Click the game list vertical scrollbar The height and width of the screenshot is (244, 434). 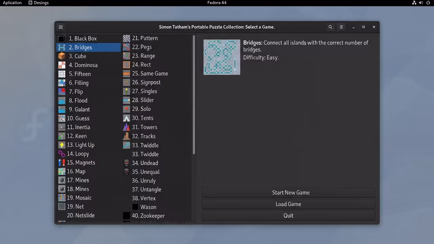[x=194, y=95]
